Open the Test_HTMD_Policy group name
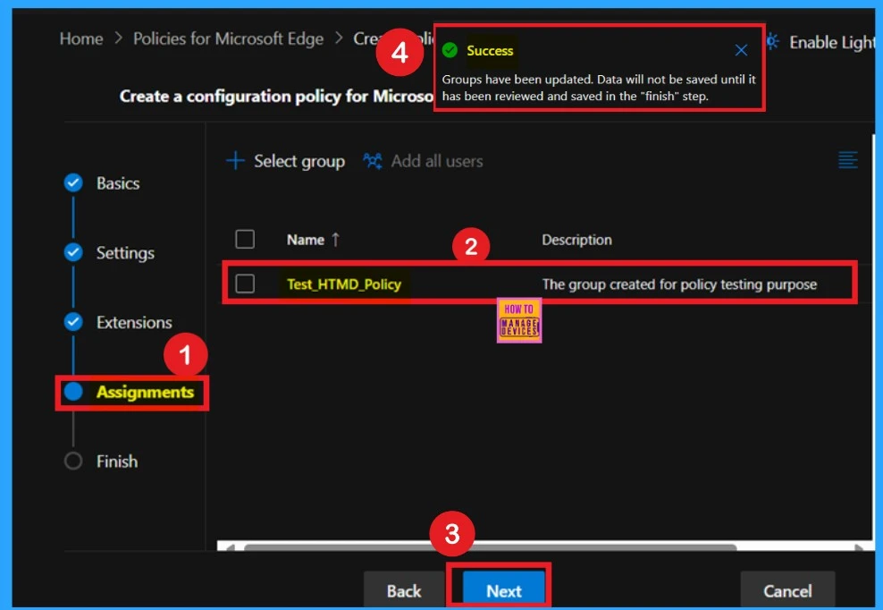Image resolution: width=883 pixels, height=610 pixels. [344, 284]
